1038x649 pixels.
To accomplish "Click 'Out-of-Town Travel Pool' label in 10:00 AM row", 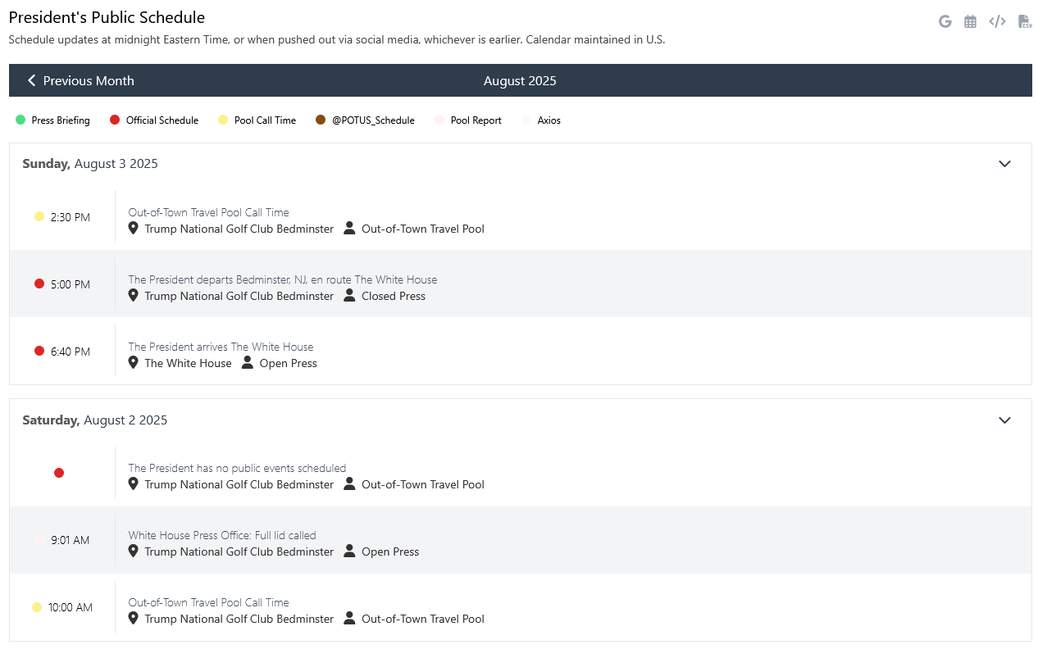I will click(423, 619).
